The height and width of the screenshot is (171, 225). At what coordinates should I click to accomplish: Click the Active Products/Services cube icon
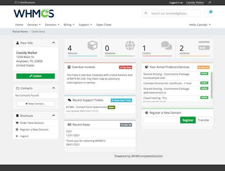(147, 67)
